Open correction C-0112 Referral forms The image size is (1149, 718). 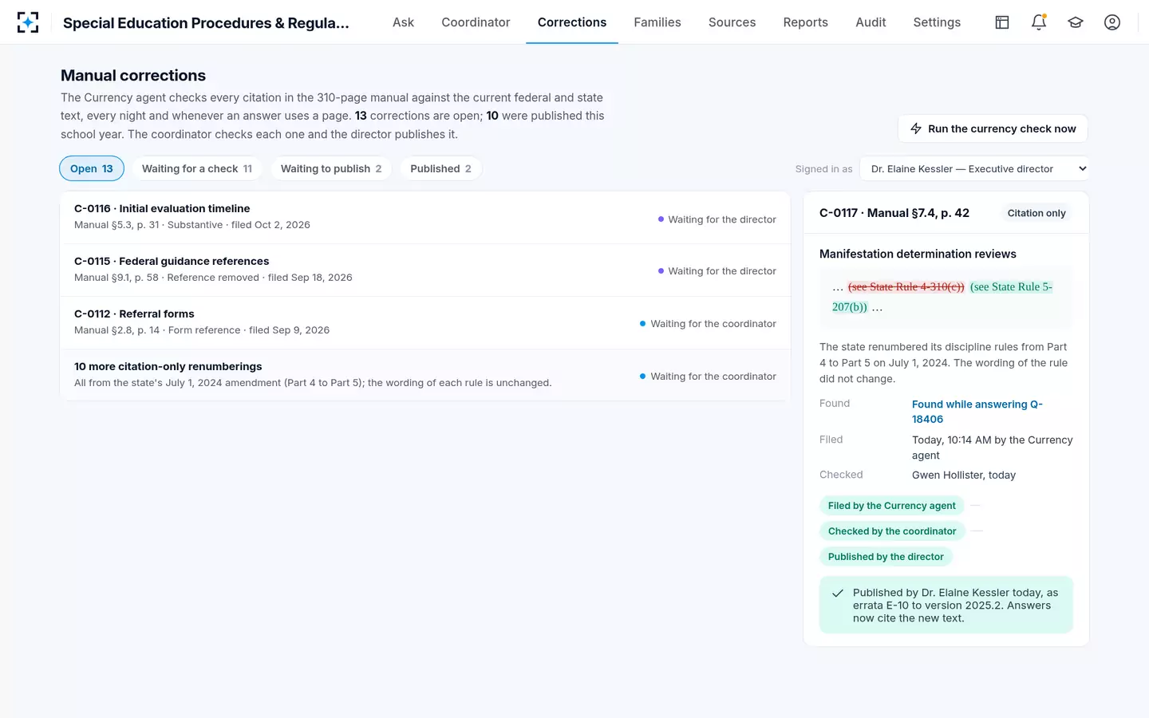tap(425, 322)
